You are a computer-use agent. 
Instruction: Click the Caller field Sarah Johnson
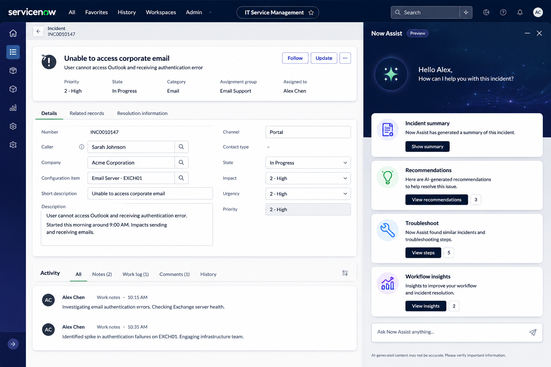[x=131, y=147]
